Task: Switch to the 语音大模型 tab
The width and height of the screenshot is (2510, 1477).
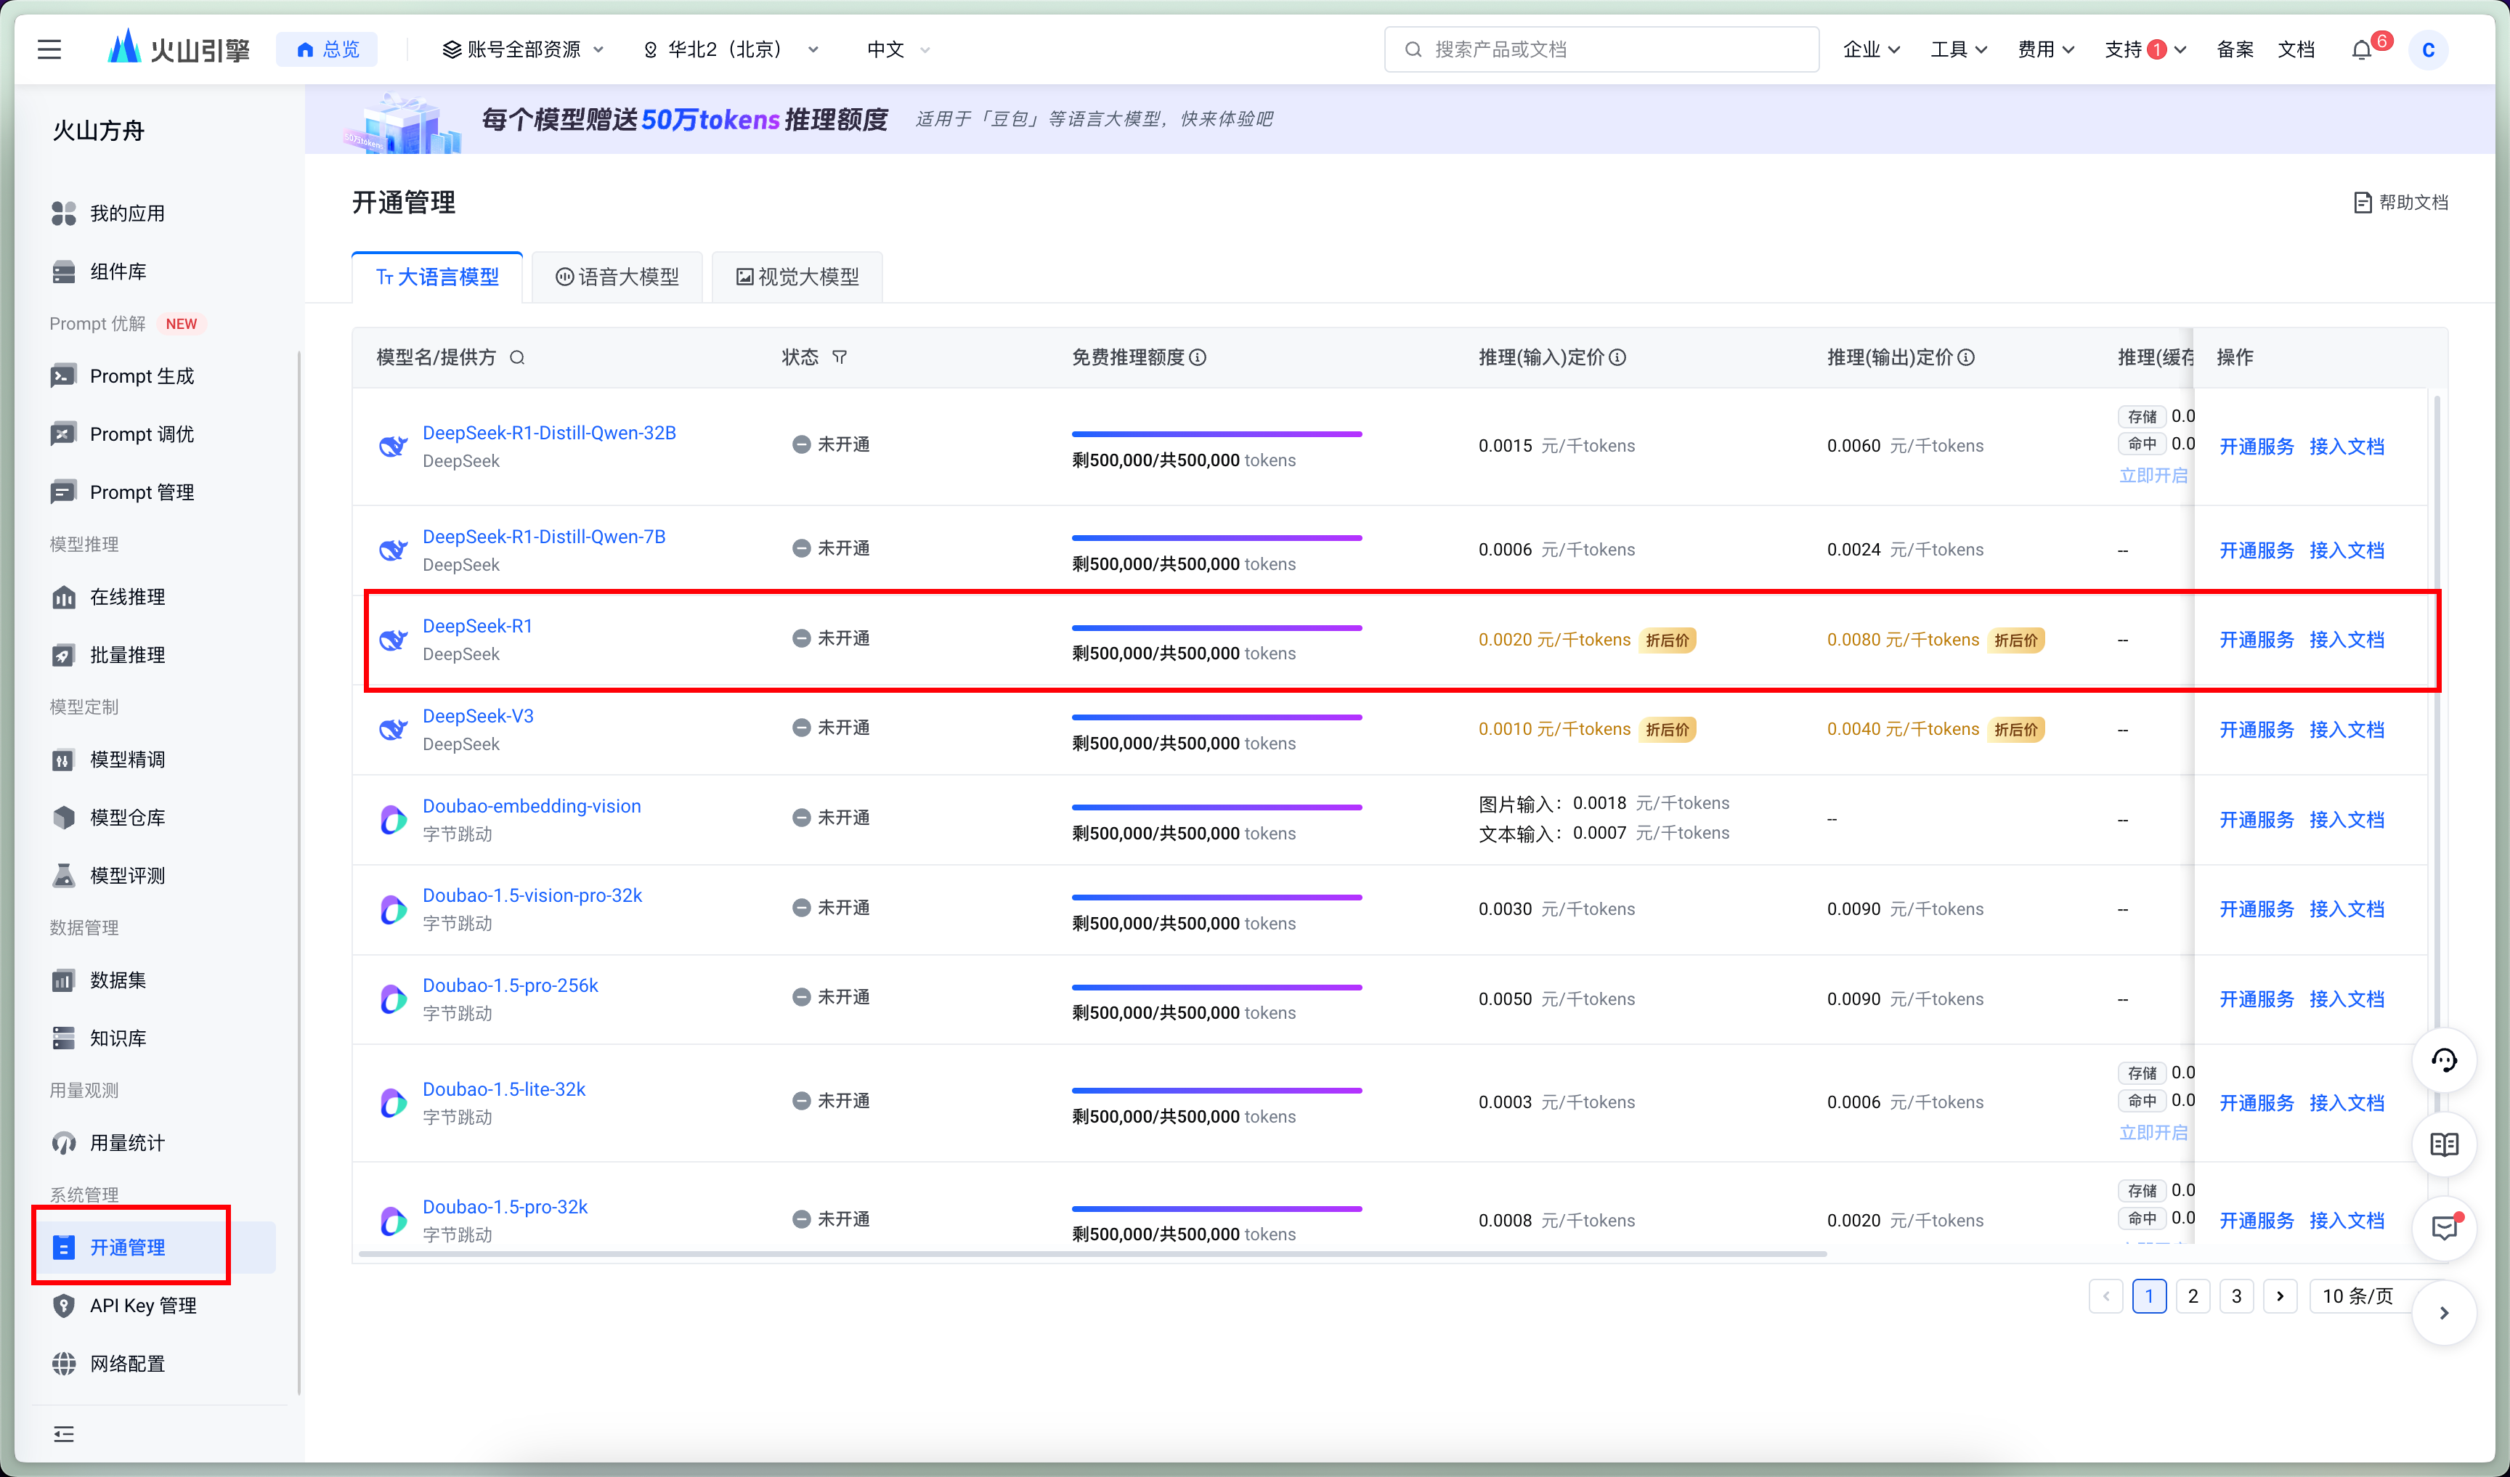Action: tap(617, 277)
